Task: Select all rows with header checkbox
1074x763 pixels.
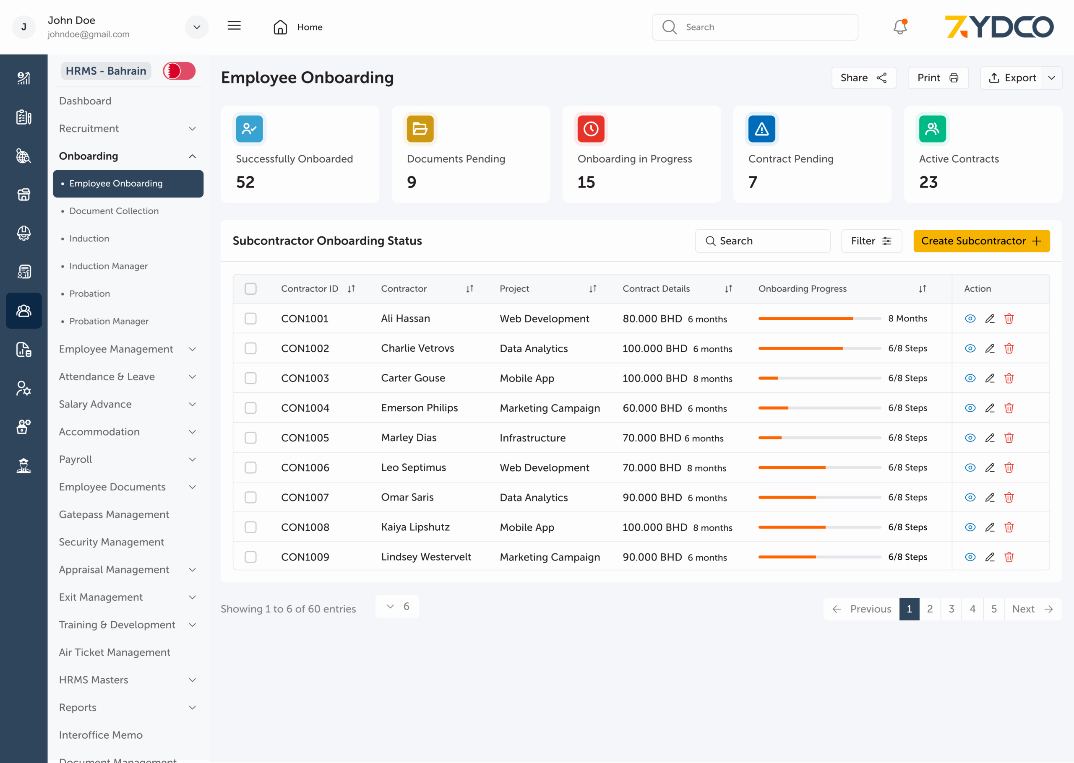Action: coord(250,288)
